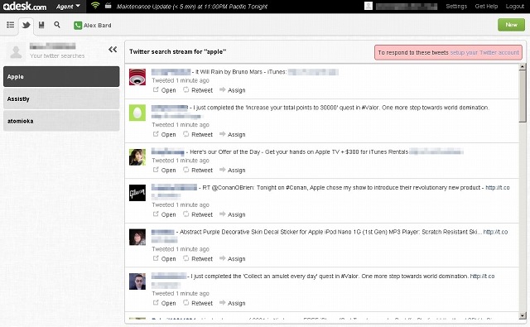Open the Agent dropdown menu
The height and width of the screenshot is (327, 530).
[x=68, y=7]
